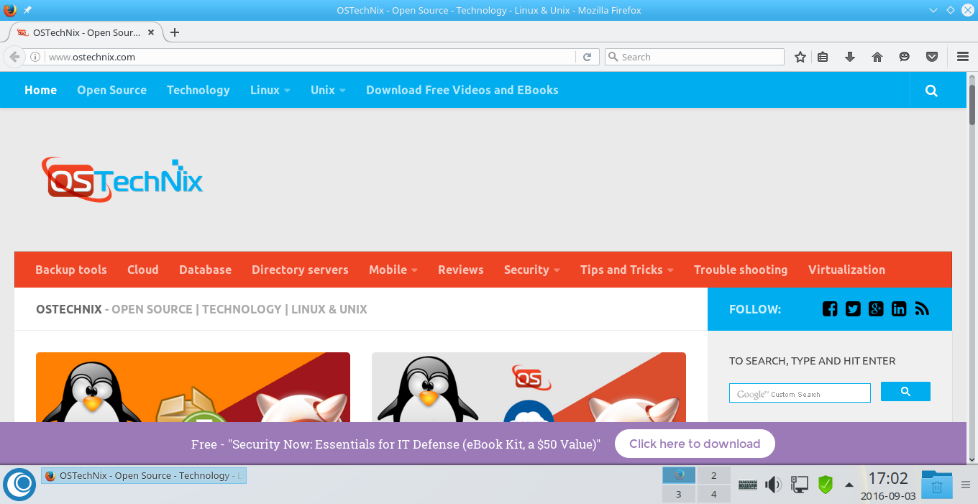Close the OSTechNix browser tab
978x504 pixels.
pyautogui.click(x=152, y=32)
